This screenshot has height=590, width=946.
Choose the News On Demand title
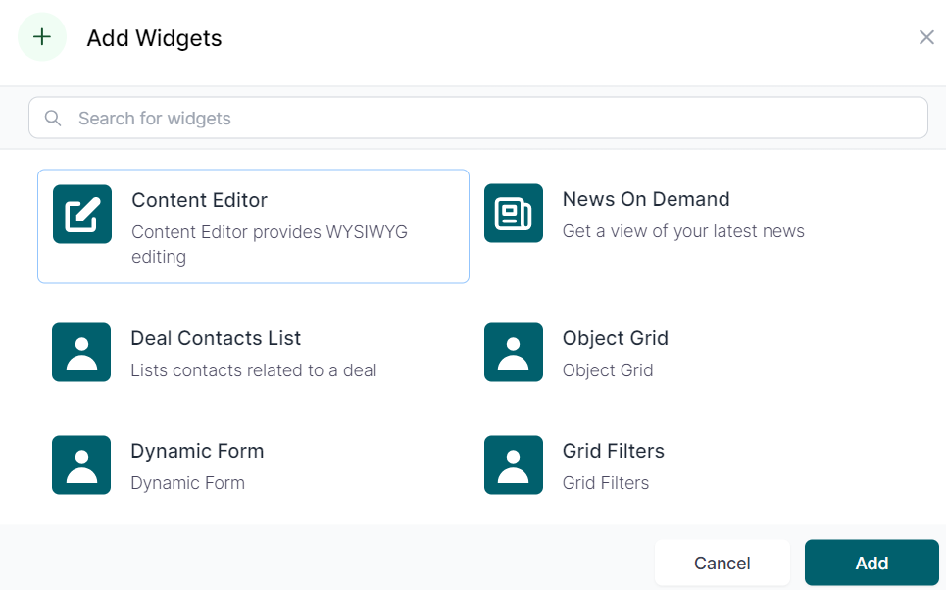[646, 199]
